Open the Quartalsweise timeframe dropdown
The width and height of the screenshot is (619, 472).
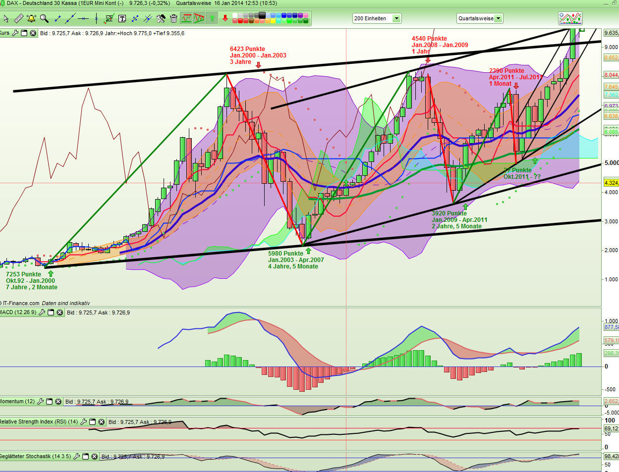pyautogui.click(x=499, y=18)
